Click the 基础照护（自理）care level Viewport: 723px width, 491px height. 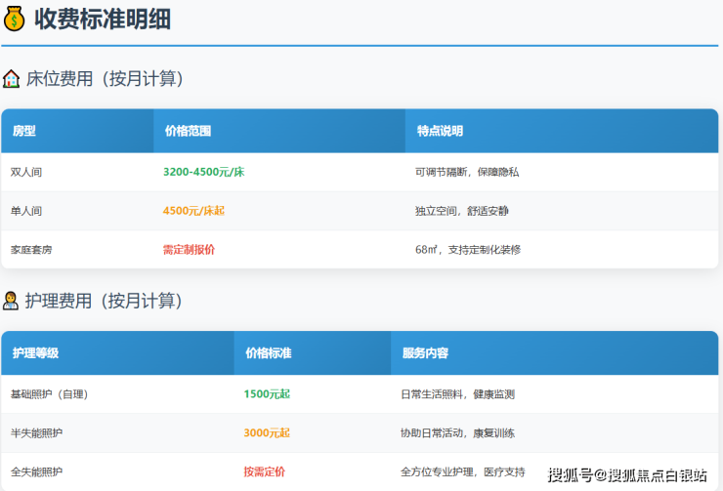pyautogui.click(x=49, y=394)
